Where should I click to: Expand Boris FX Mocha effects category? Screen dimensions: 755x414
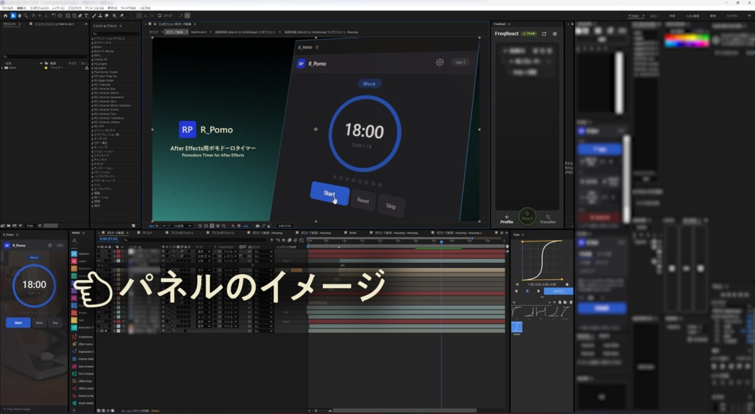(x=92, y=51)
